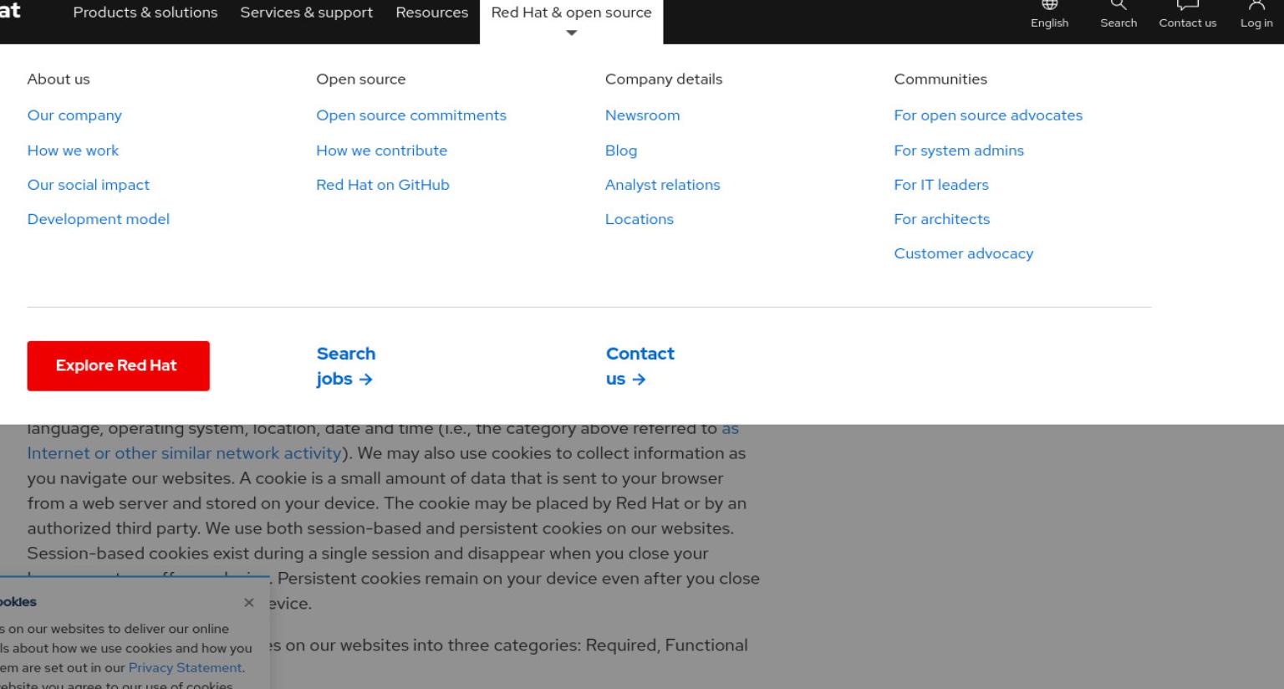The width and height of the screenshot is (1284, 689).
Task: Close the cookies notice with X
Action: coord(249,602)
